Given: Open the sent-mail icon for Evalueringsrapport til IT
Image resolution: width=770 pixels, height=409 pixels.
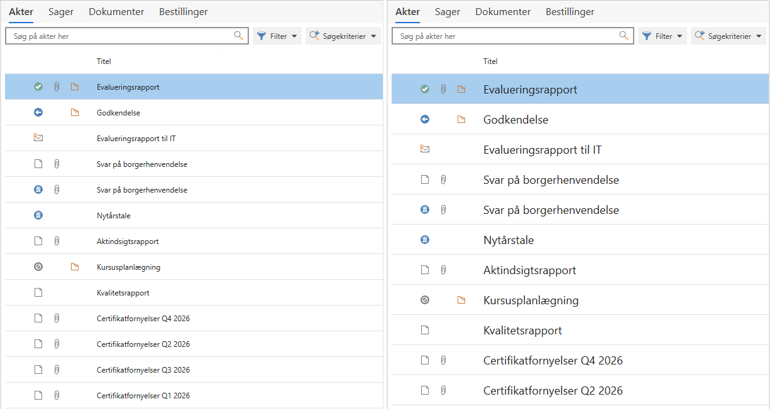Looking at the screenshot, I should click(x=38, y=137).
